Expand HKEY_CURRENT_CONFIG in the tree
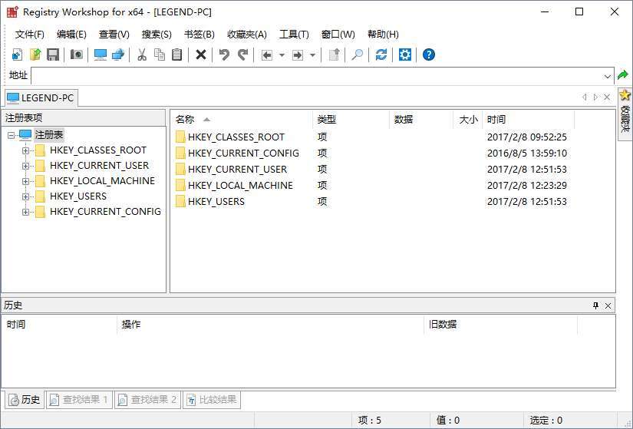 (x=25, y=212)
